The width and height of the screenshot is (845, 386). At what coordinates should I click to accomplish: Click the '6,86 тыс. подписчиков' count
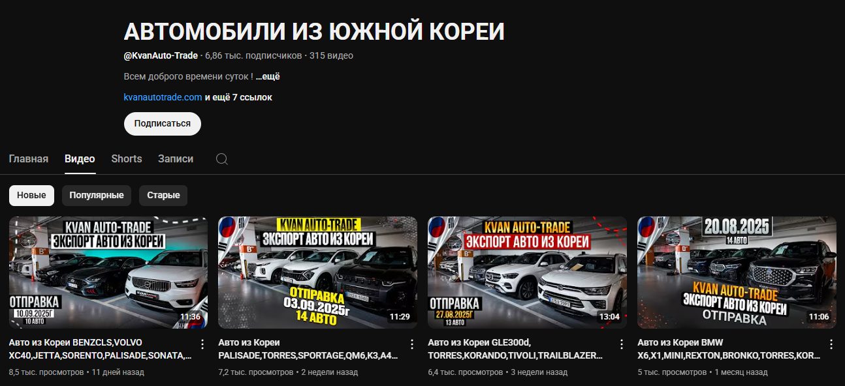click(x=253, y=55)
